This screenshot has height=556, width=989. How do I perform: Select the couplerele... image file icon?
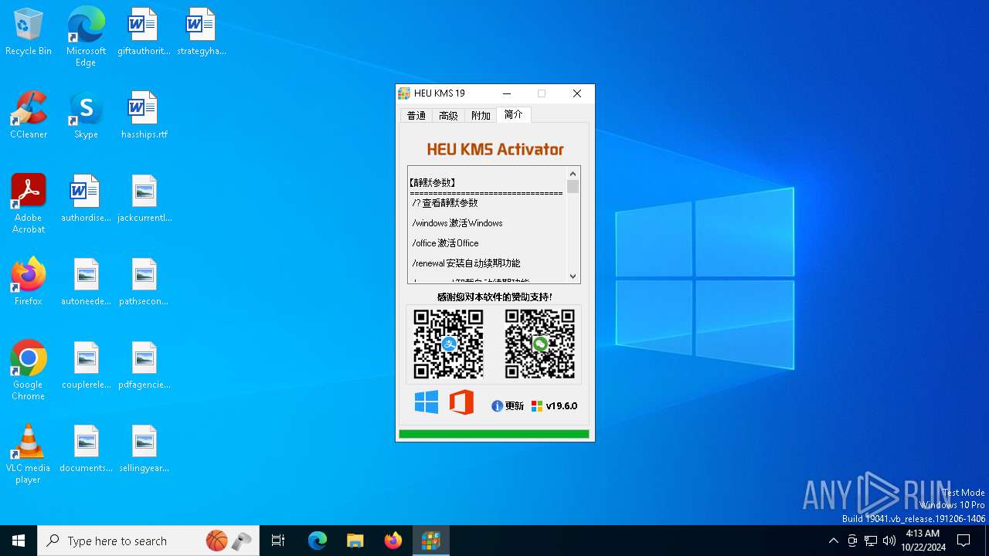coord(86,366)
